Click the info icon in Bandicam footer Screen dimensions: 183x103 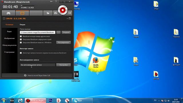coord(25,76)
